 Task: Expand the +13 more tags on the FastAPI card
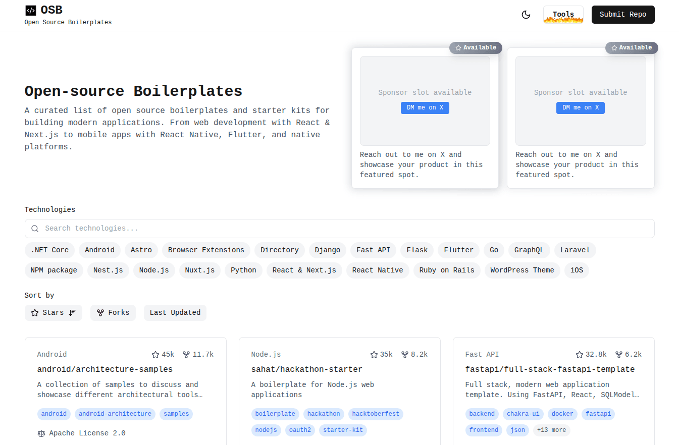coord(551,430)
